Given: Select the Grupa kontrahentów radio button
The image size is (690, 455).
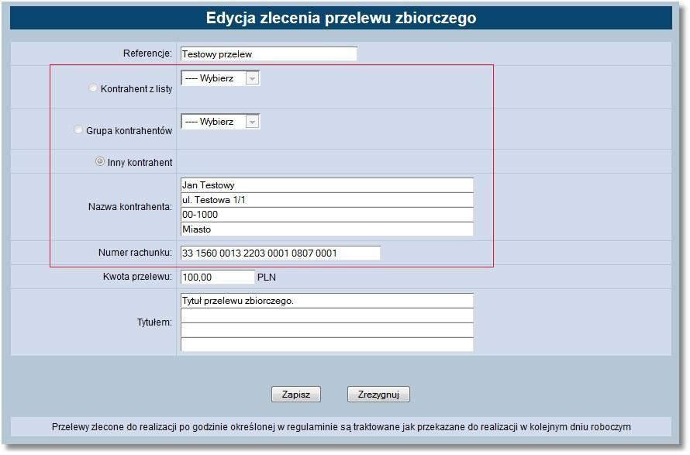Looking at the screenshot, I should point(78,129).
